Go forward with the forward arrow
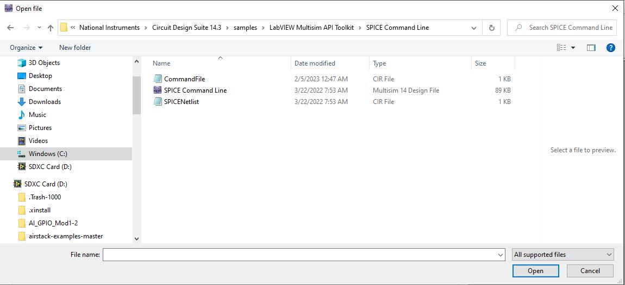The width and height of the screenshot is (625, 285). tap(26, 28)
